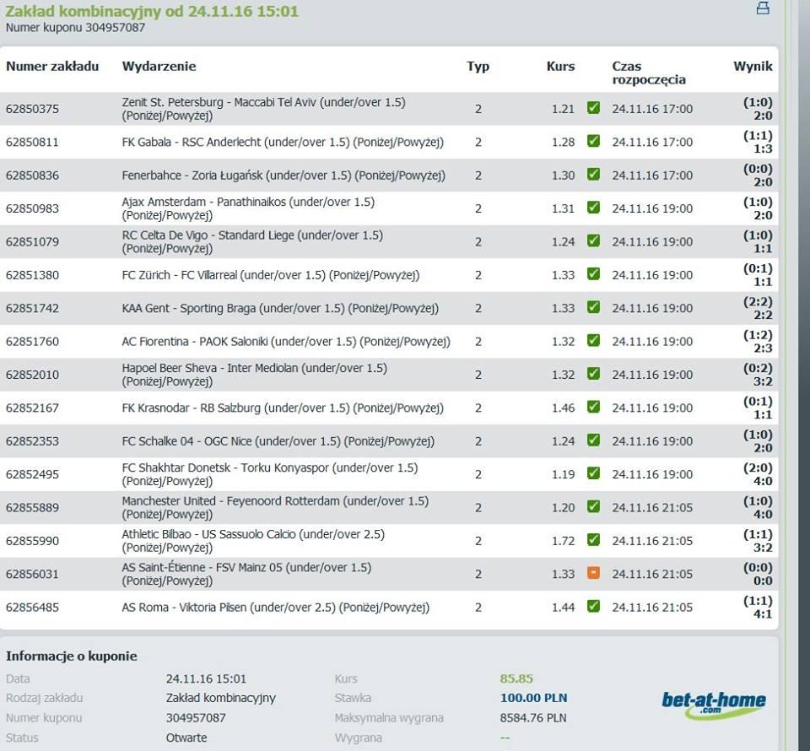810x751 pixels.
Task: Click the start time of the Manchester United match
Action: tap(652, 508)
